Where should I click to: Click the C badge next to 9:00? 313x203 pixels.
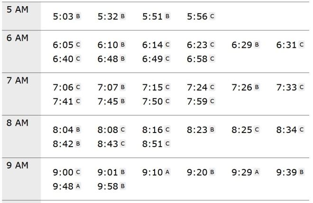tap(78, 172)
